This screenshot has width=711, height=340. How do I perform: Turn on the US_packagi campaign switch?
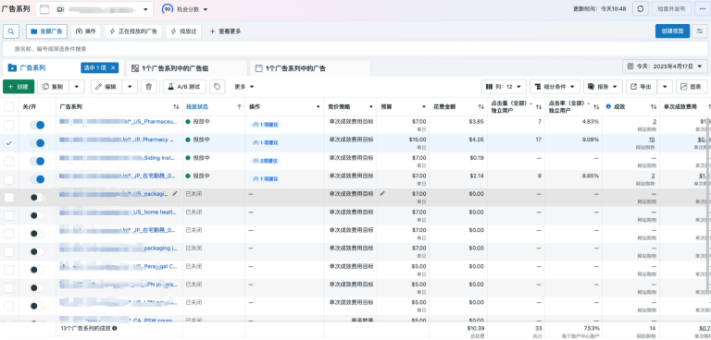37,198
